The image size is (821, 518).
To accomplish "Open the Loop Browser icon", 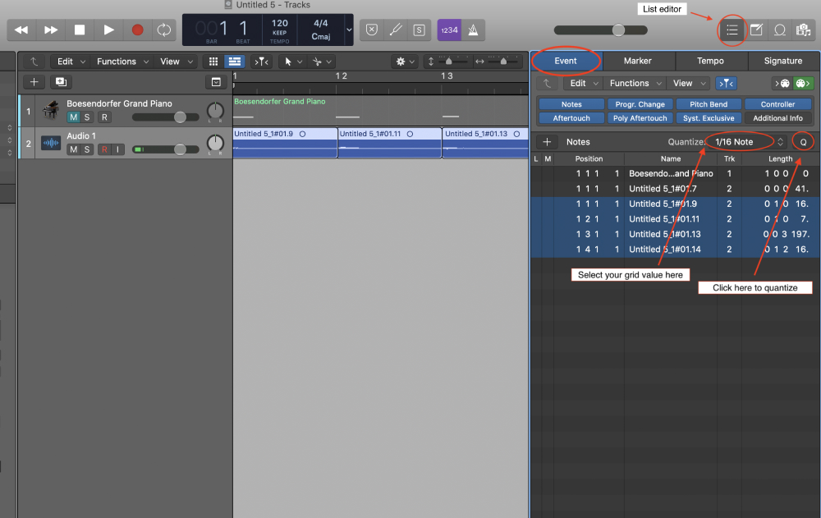I will (x=780, y=30).
